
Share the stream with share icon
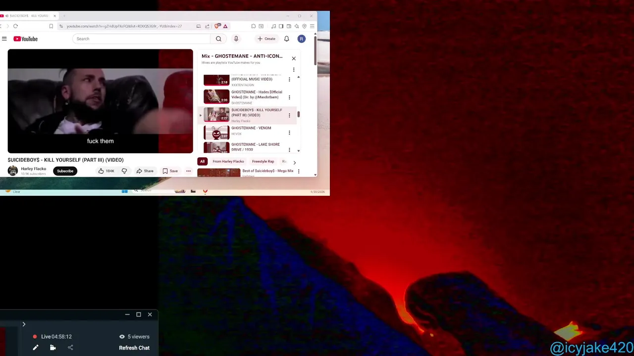[x=70, y=348]
